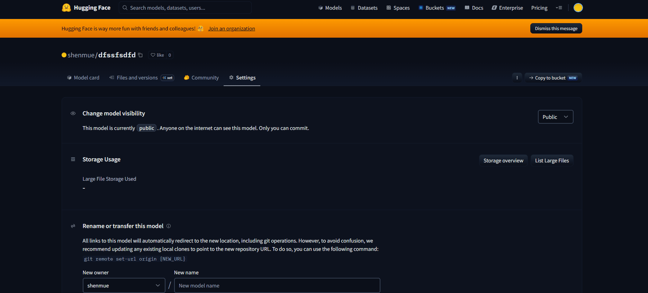The height and width of the screenshot is (293, 648).
Task: Copy model name with copy icon
Action: [140, 55]
